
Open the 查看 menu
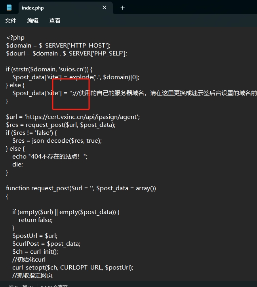coord(55,21)
